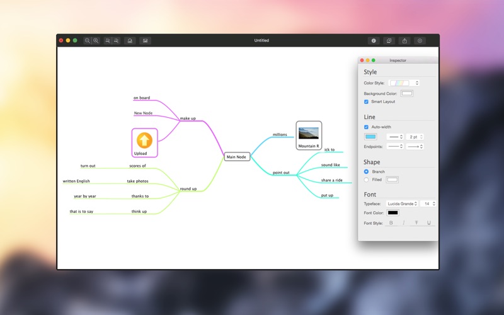Select the 'think up' node
This screenshot has width=504, height=315.
[x=139, y=212]
